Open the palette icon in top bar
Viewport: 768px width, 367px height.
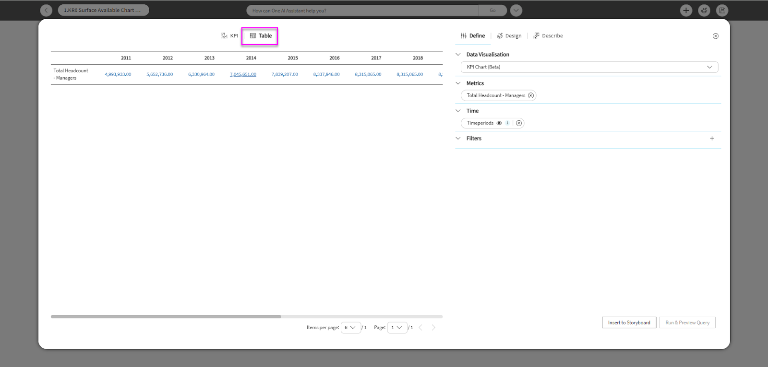pos(704,10)
